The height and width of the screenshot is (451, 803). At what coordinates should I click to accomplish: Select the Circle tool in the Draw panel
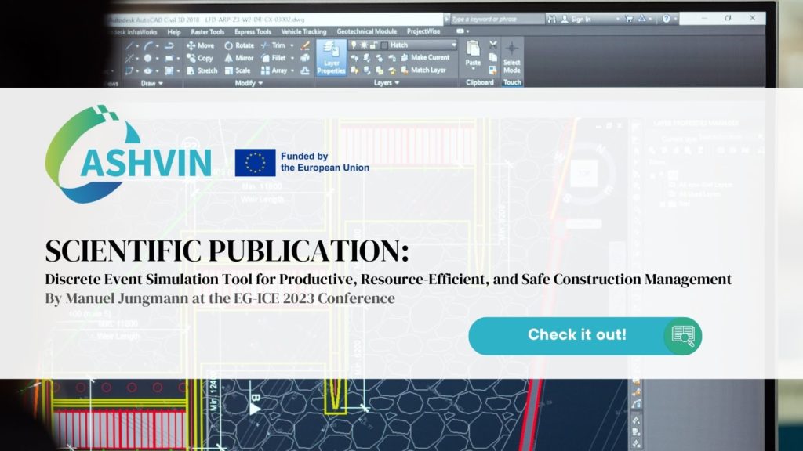tap(147, 58)
